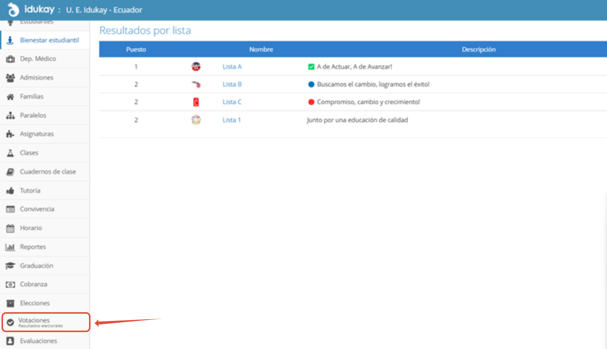Click the Graduación cap icon
This screenshot has height=349, width=607.
coord(10,266)
